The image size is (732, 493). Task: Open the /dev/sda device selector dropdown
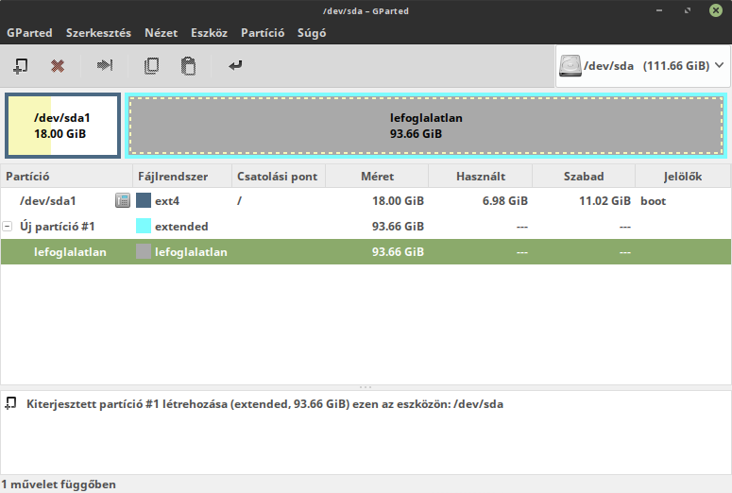tap(642, 66)
